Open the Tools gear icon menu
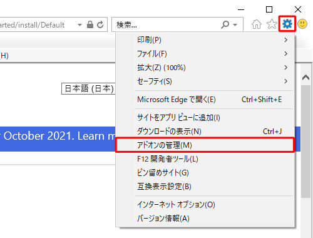 tap(287, 24)
